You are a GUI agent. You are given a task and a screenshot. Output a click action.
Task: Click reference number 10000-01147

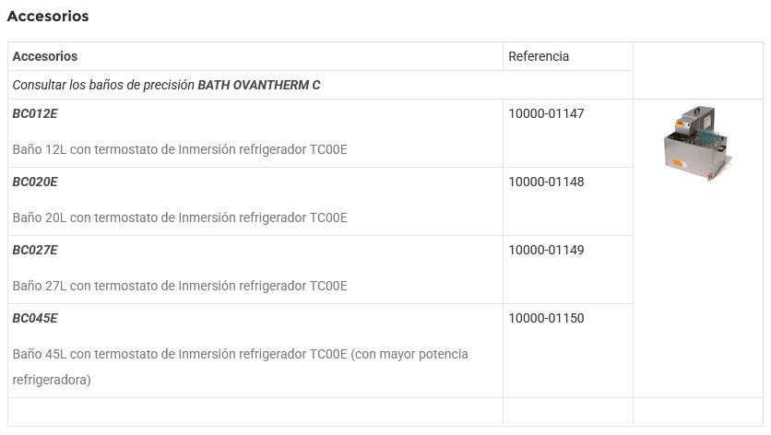[x=546, y=113]
